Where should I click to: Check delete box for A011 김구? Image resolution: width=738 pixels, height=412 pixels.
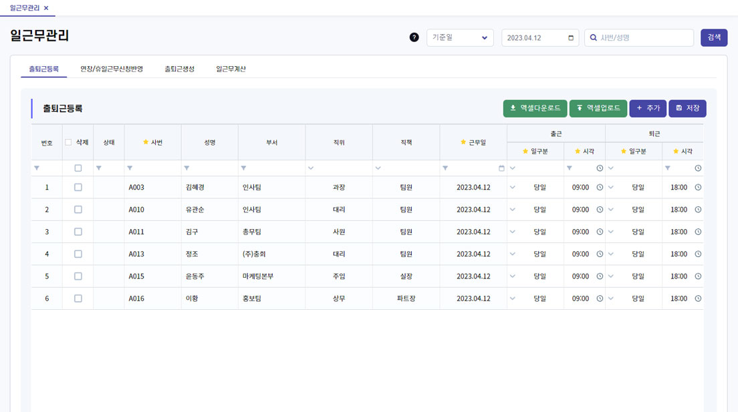point(78,232)
